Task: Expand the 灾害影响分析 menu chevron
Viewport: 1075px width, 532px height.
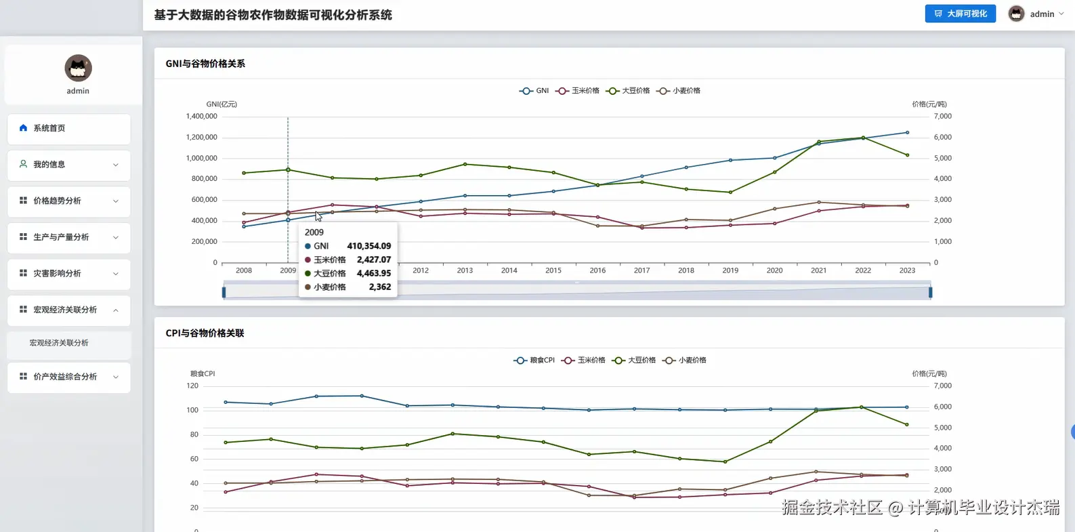Action: pos(116,274)
